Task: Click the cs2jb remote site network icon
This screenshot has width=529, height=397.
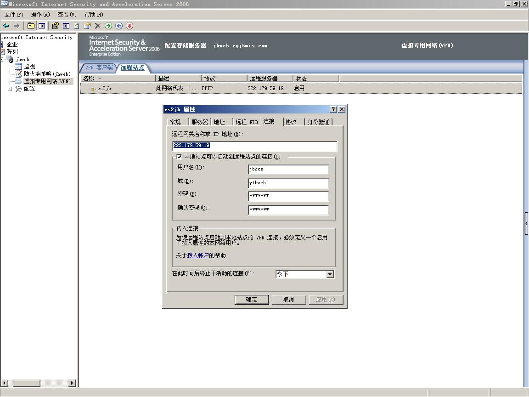Action: 92,88
